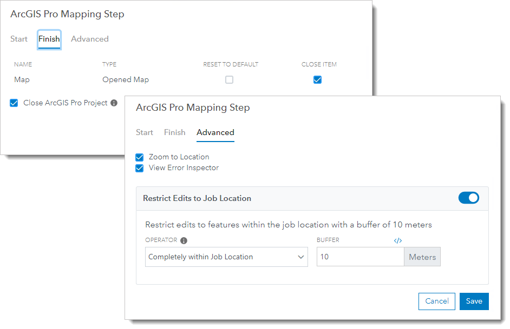Uncheck Close Item for the Opened Map
Screen dimensions: 510x329
[x=317, y=79]
